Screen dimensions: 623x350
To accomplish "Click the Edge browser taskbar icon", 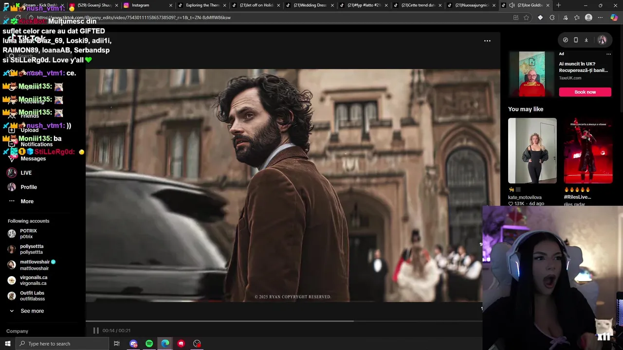I will (165, 344).
